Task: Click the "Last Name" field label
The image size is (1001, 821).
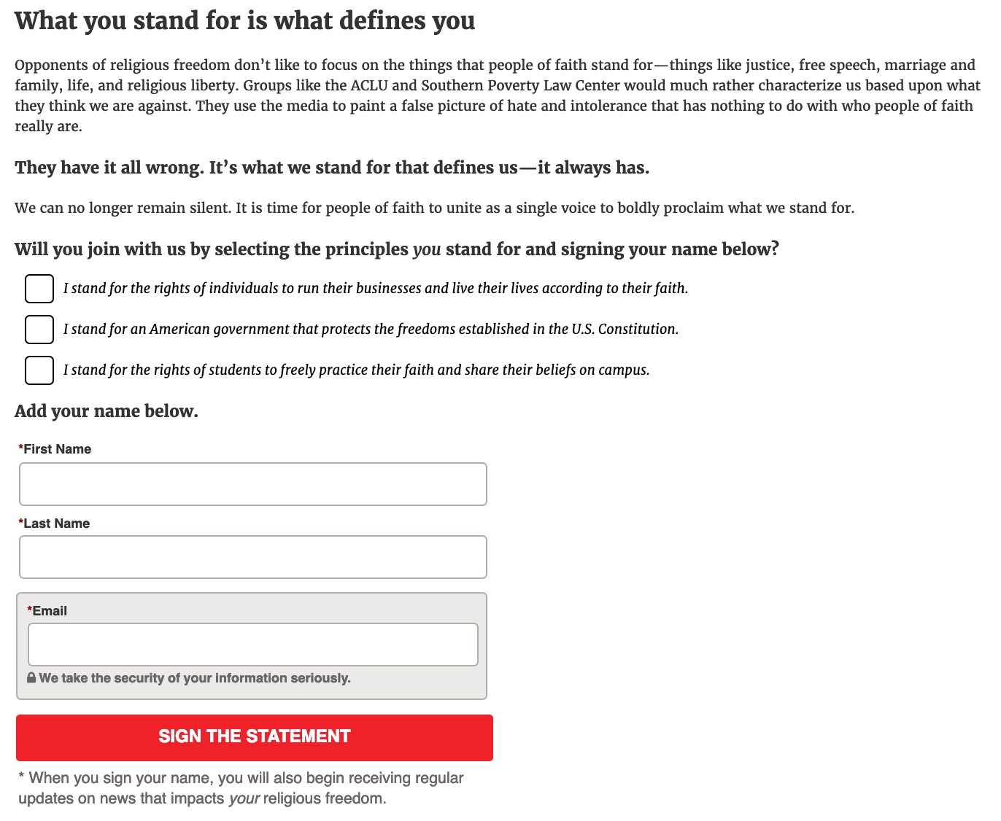Action: [x=55, y=524]
